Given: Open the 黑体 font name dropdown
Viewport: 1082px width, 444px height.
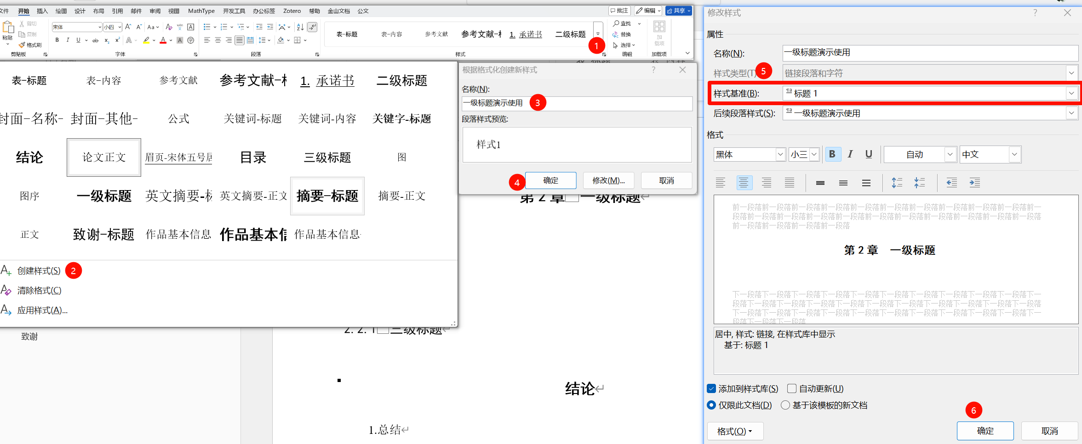Looking at the screenshot, I should tap(780, 154).
